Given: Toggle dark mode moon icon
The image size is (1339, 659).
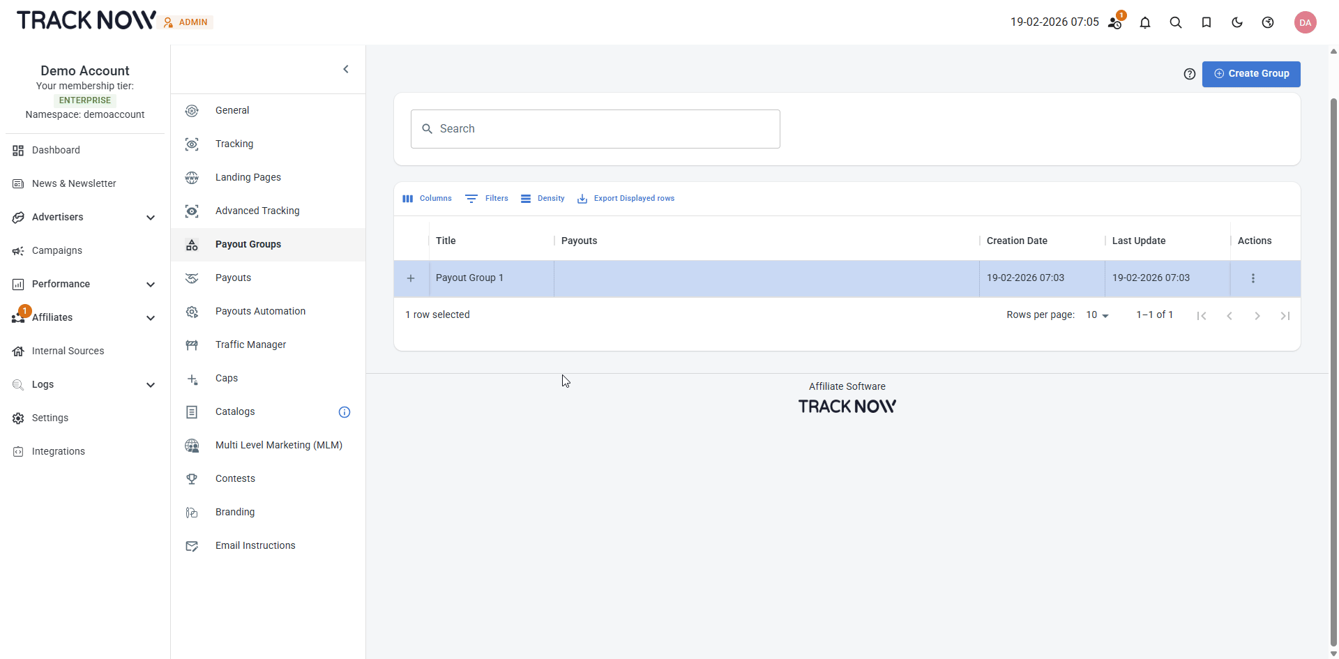Looking at the screenshot, I should click(x=1237, y=22).
